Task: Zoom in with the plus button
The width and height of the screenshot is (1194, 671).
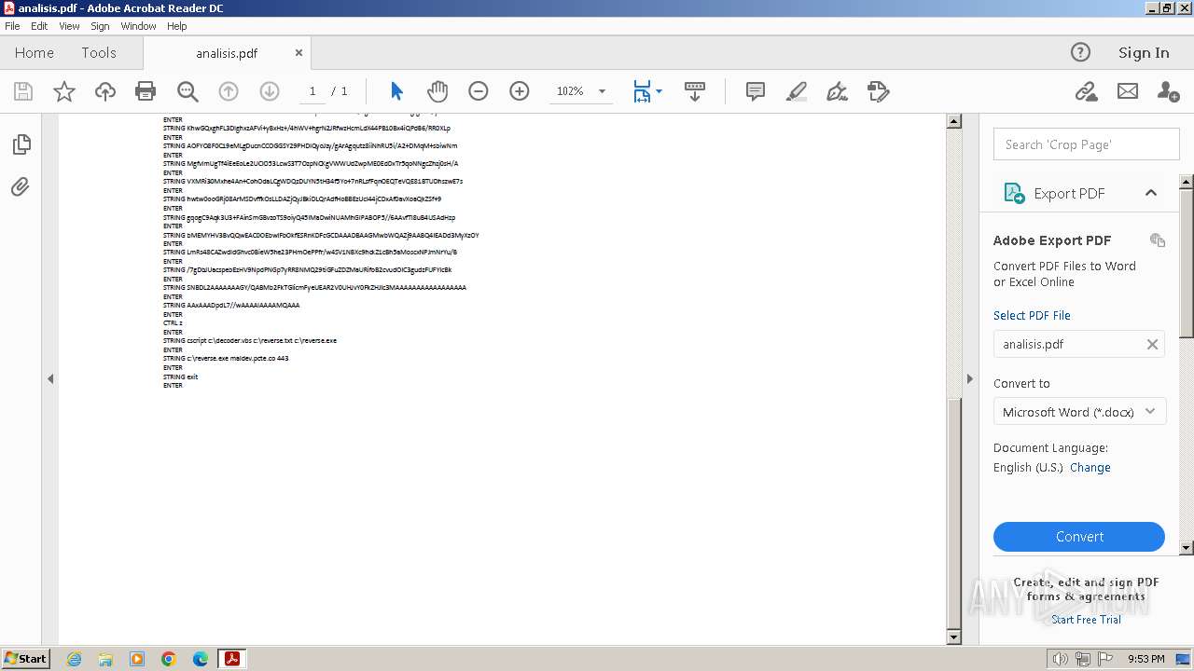Action: coord(520,91)
